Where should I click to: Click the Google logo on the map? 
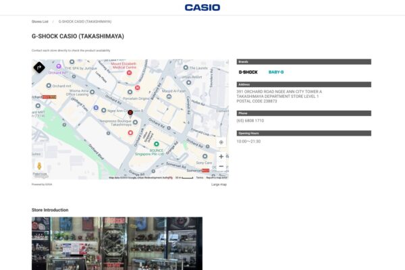pos(40,175)
